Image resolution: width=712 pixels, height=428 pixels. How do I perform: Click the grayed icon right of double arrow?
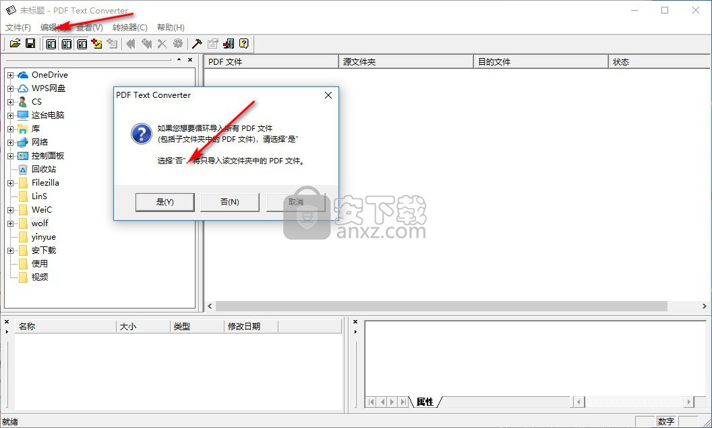coord(147,44)
